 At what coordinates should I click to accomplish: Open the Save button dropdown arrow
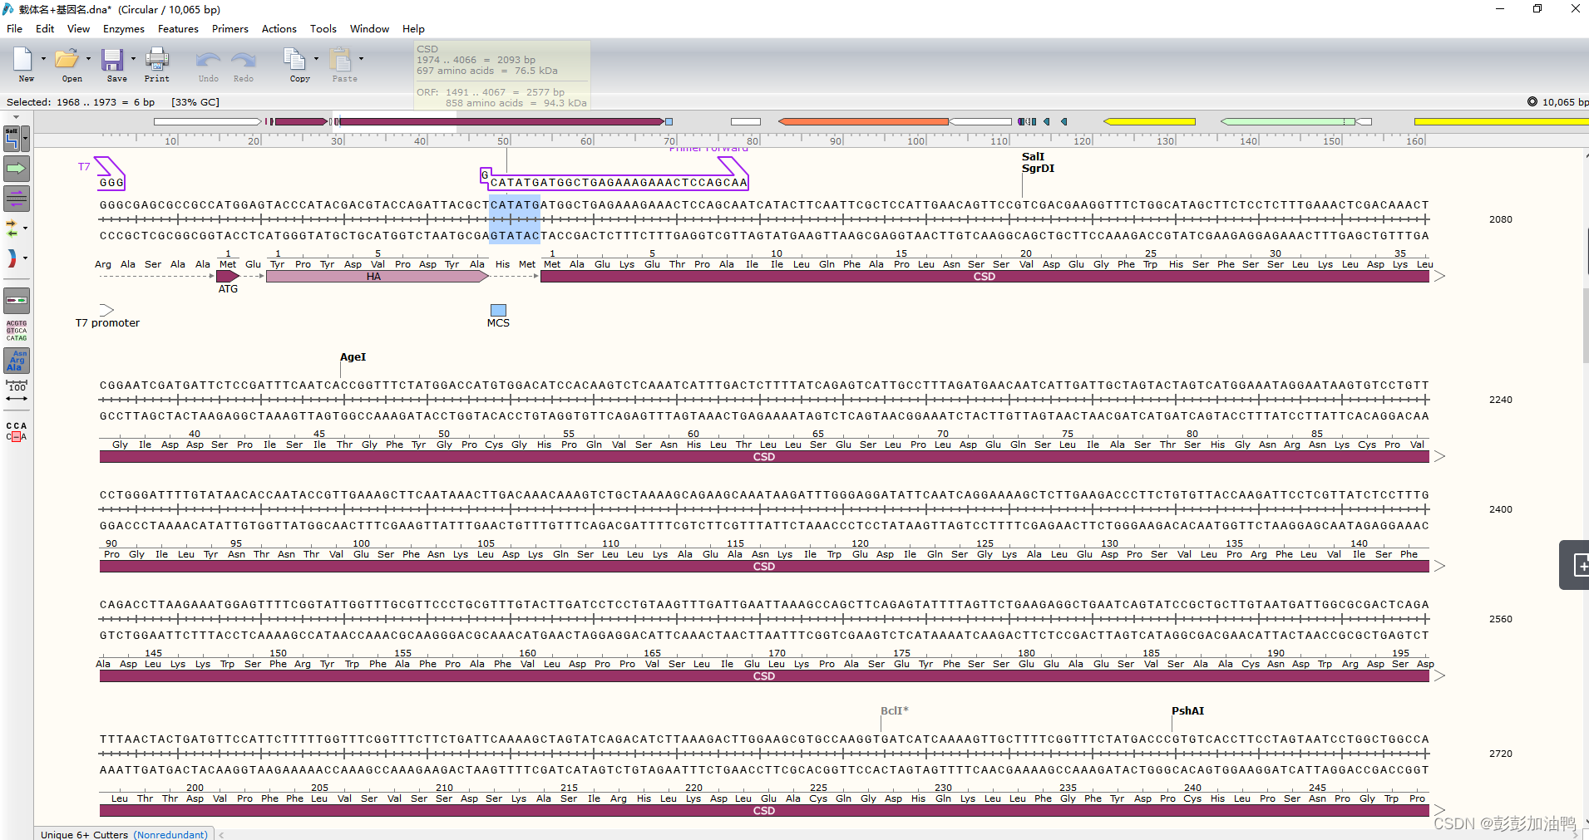click(x=133, y=59)
